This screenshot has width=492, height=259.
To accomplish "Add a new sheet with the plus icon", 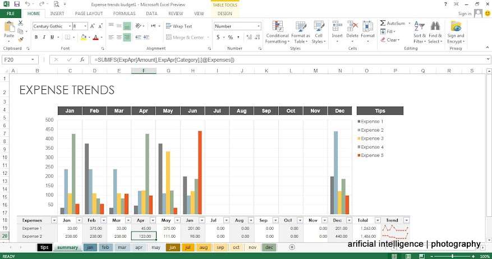I will tap(292, 247).
